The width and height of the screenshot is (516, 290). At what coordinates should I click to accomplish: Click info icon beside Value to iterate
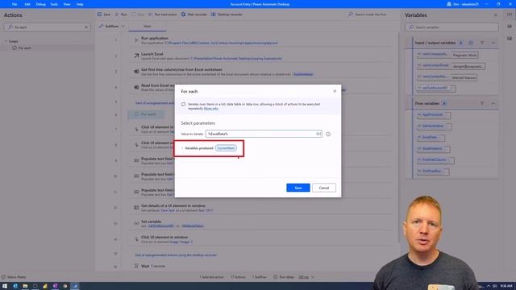tap(328, 135)
